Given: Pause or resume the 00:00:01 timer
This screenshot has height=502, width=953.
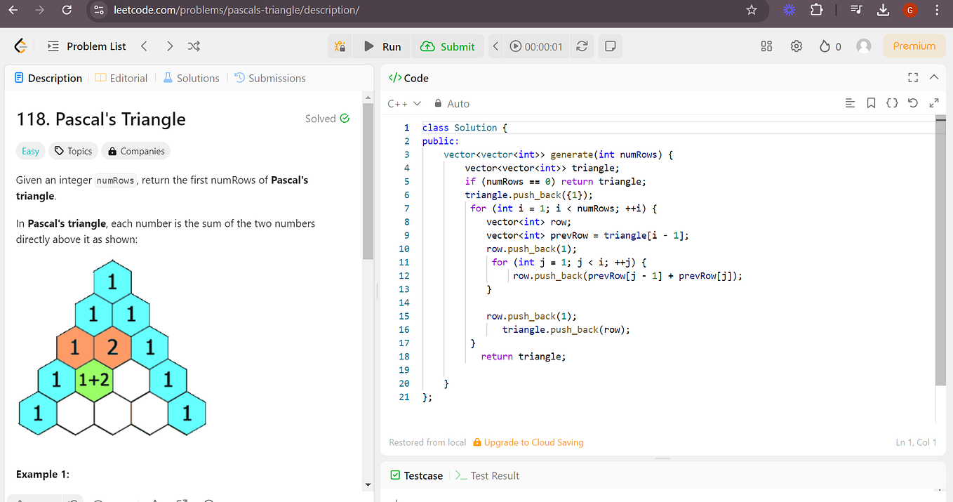Looking at the screenshot, I should (x=536, y=46).
